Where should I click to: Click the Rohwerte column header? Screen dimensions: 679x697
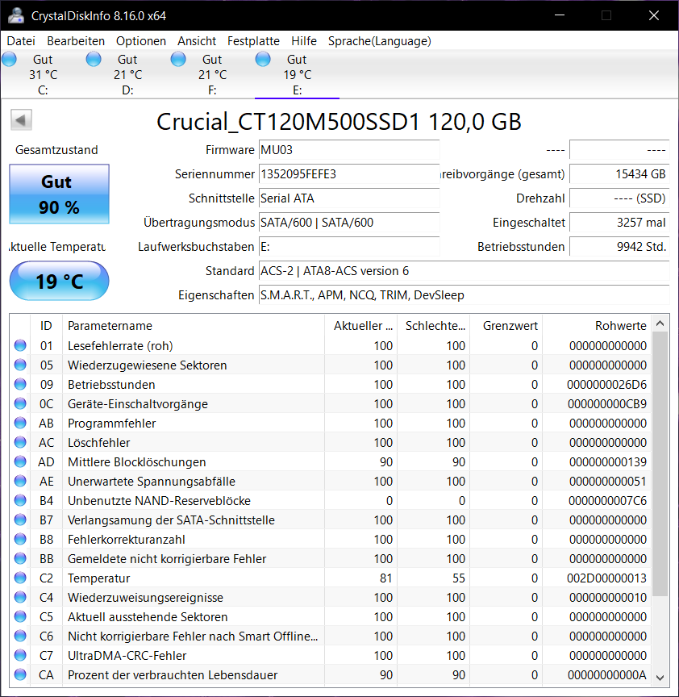[597, 326]
